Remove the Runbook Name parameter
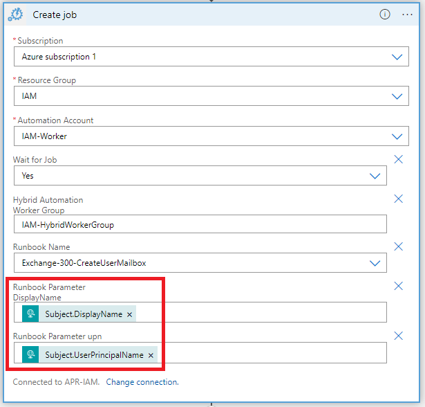Viewport: 425px width, 407px height. [x=398, y=246]
